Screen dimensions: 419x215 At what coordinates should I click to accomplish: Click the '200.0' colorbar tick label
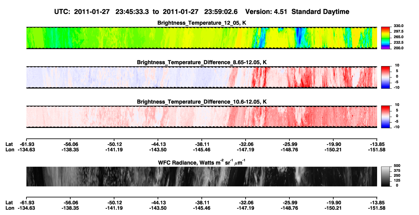[399, 48]
